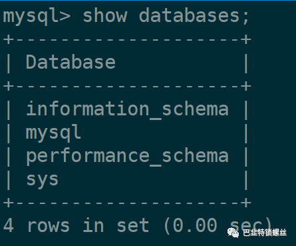Click the word 'show' in command
The width and height of the screenshot is (296, 246).
105,15
